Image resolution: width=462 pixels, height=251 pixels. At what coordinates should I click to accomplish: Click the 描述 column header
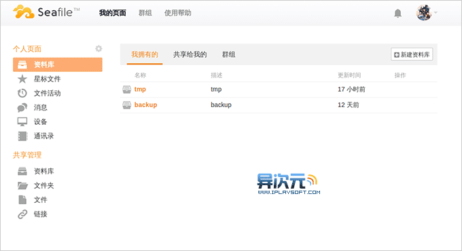click(217, 75)
